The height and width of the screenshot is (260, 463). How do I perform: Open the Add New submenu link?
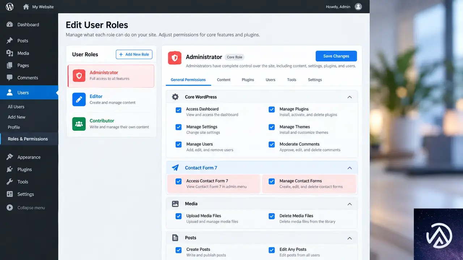coord(17,117)
